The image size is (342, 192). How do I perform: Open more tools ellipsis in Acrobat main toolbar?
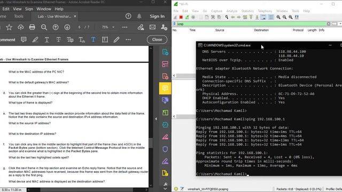tap(125, 27)
